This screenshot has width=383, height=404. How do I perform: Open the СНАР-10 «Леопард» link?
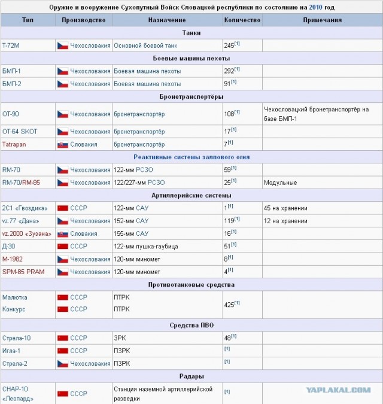tap(18, 394)
